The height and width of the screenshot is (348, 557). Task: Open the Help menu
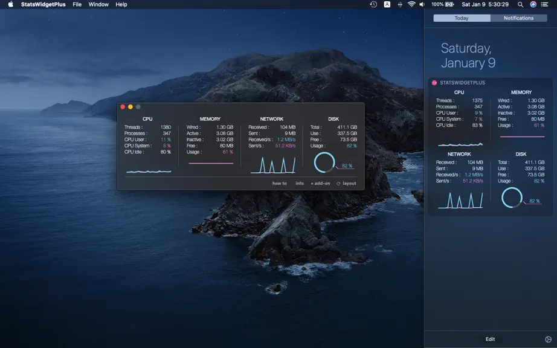pos(121,4)
